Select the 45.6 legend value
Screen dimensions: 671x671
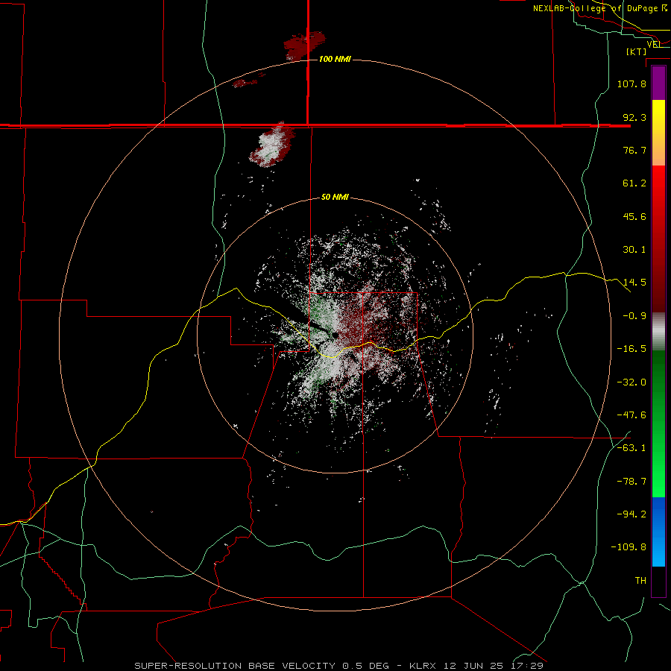point(634,216)
